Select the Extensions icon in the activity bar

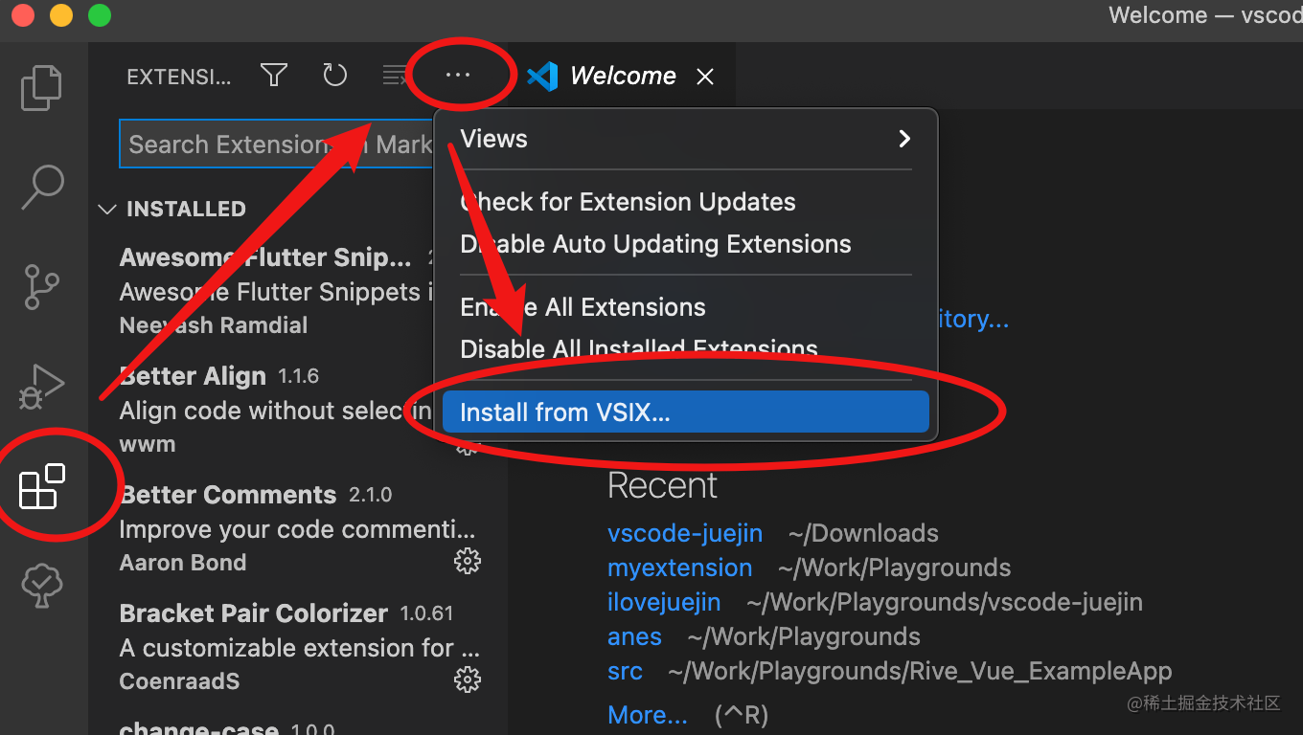tap(41, 486)
